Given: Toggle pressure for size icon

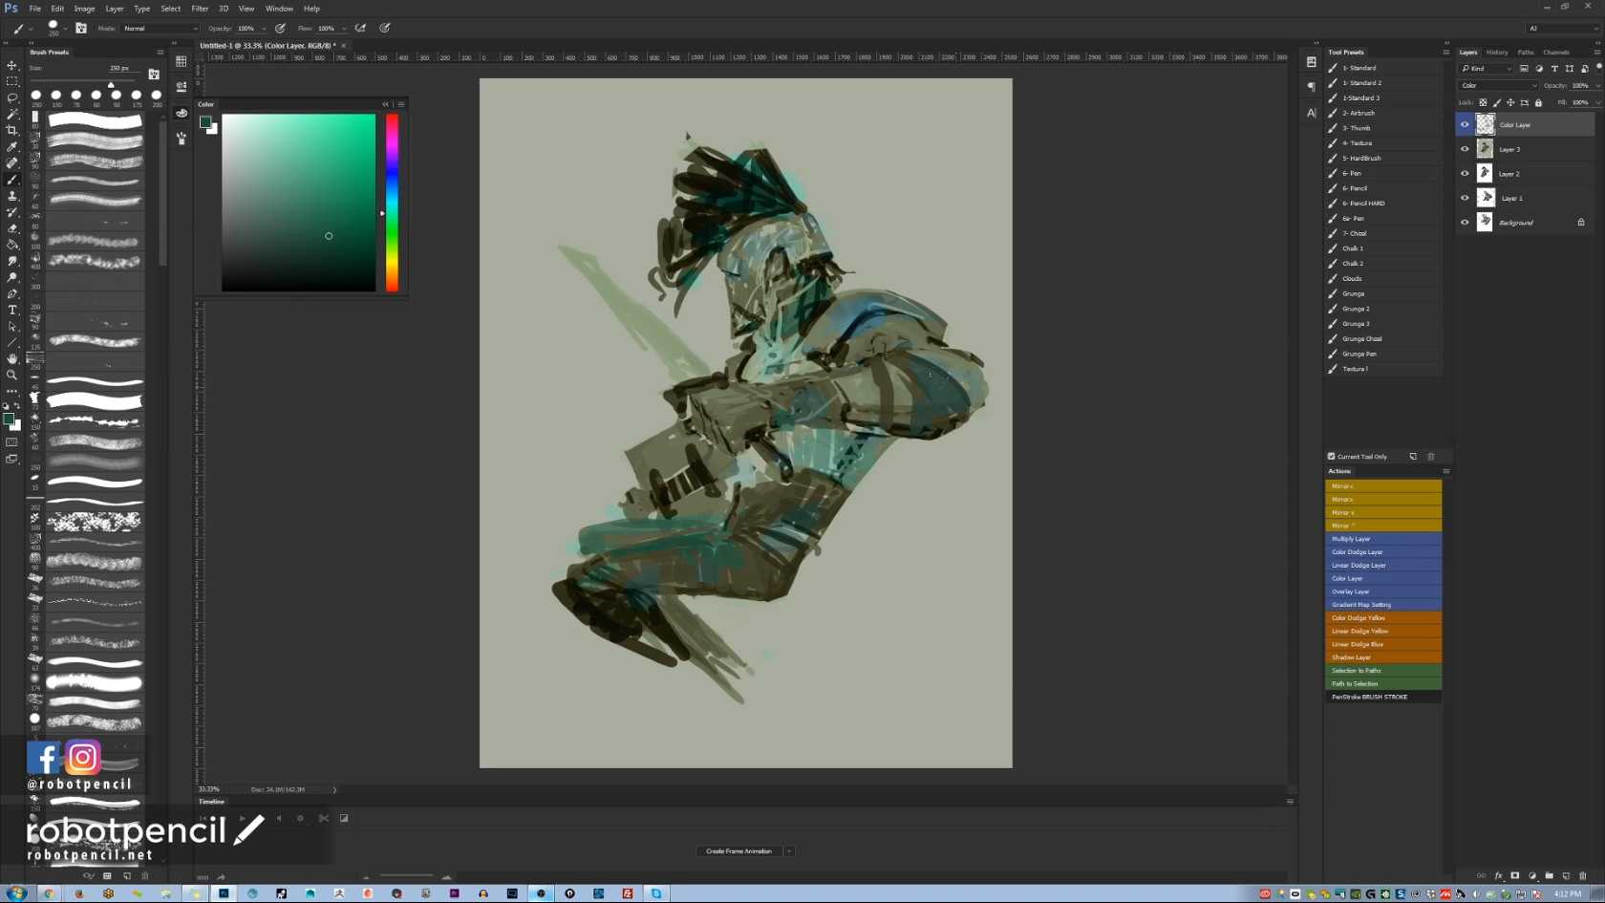Looking at the screenshot, I should pos(385,29).
